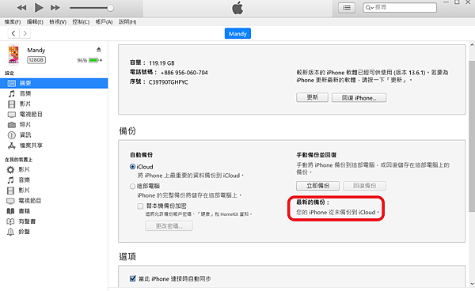
Task: Click the music note icon under 設定
Action: point(12,94)
